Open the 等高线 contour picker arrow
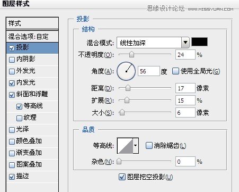Image resolution: width=239 pixels, height=192 pixels. click(136, 145)
